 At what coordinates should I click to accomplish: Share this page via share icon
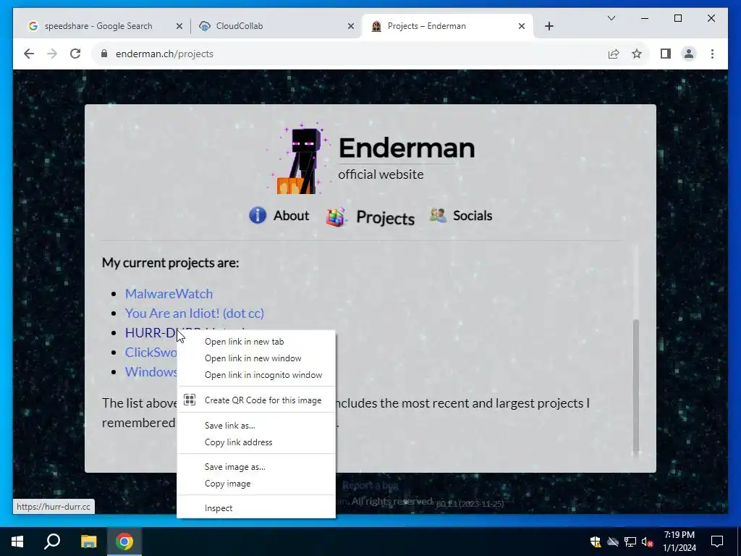tap(614, 54)
